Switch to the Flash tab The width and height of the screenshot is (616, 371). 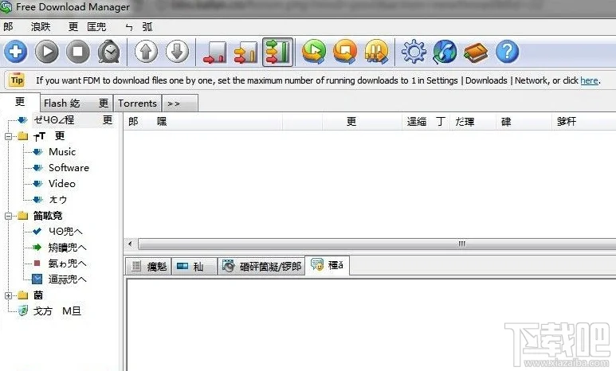tap(77, 103)
